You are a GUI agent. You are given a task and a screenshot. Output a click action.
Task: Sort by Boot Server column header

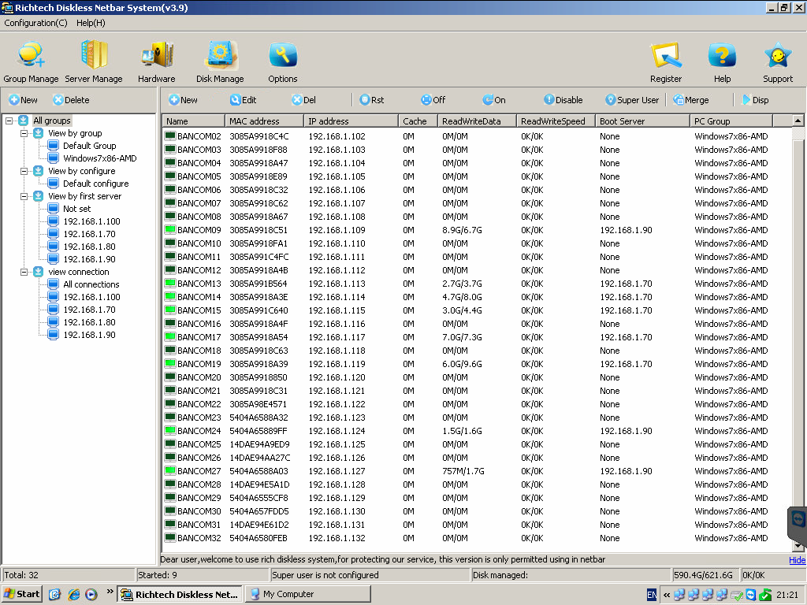[x=643, y=121]
